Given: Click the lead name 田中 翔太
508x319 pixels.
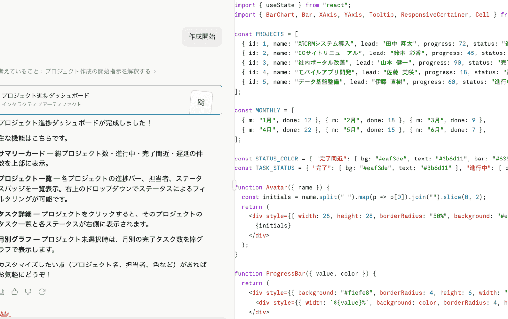Looking at the screenshot, I should (399, 44).
